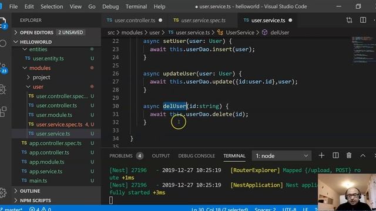Open the Debug menu
This screenshot has height=211, width=376.
point(110,6)
